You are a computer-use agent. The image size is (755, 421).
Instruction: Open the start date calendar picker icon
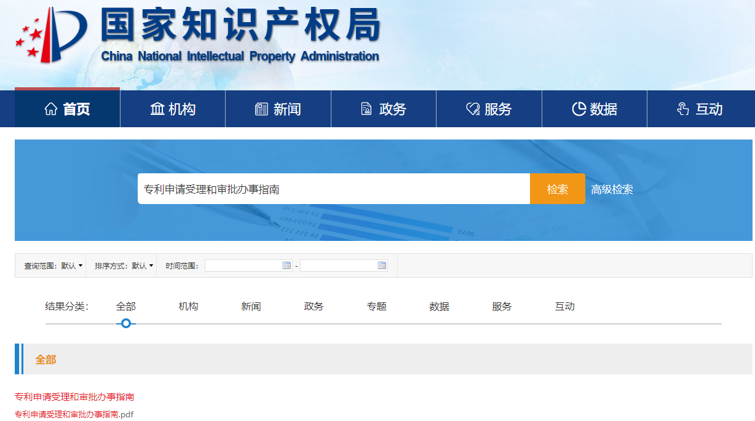(287, 266)
